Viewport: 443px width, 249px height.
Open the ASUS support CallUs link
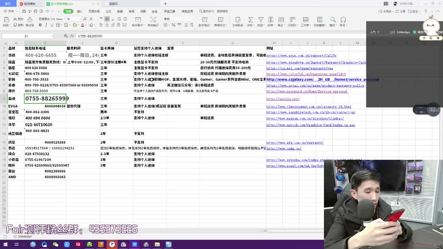301,55
